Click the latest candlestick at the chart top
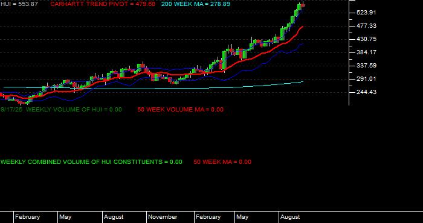Screen dimensions: 423x223 click(x=303, y=5)
